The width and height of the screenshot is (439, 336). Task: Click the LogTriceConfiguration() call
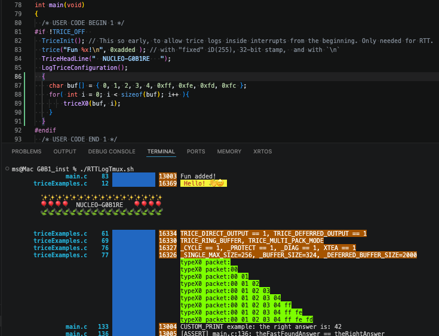pos(85,67)
